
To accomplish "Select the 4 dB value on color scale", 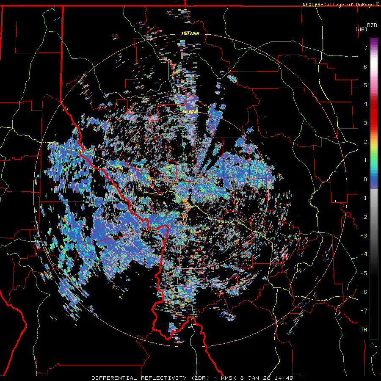I will tap(365, 104).
